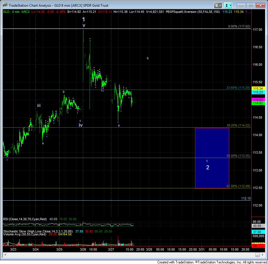Select the wave '1' label at the top

coord(83,19)
